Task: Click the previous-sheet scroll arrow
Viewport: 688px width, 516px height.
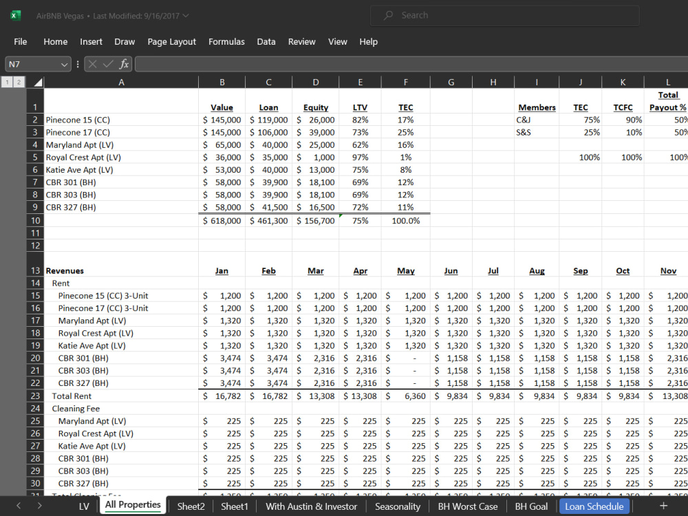Action: 18,506
